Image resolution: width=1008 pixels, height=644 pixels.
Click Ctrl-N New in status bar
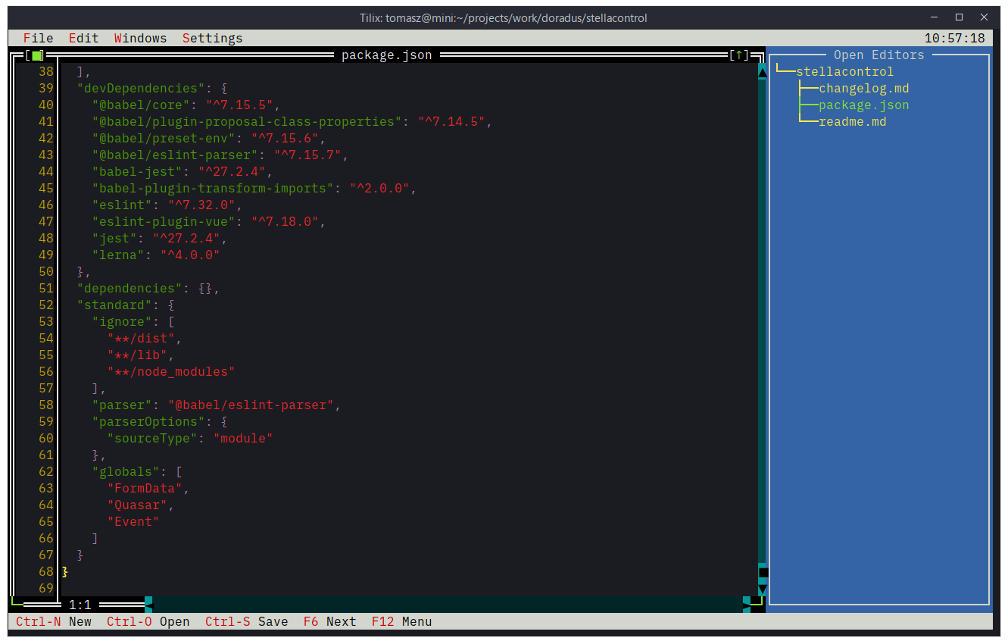[53, 621]
